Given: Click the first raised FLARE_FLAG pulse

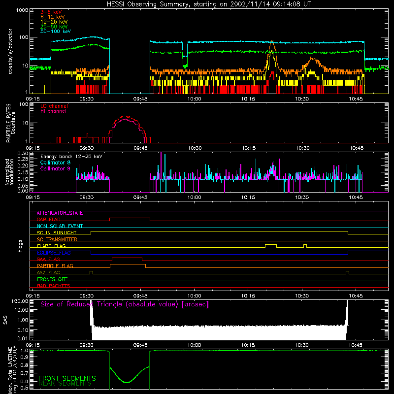Looking at the screenshot, I should click(271, 244).
